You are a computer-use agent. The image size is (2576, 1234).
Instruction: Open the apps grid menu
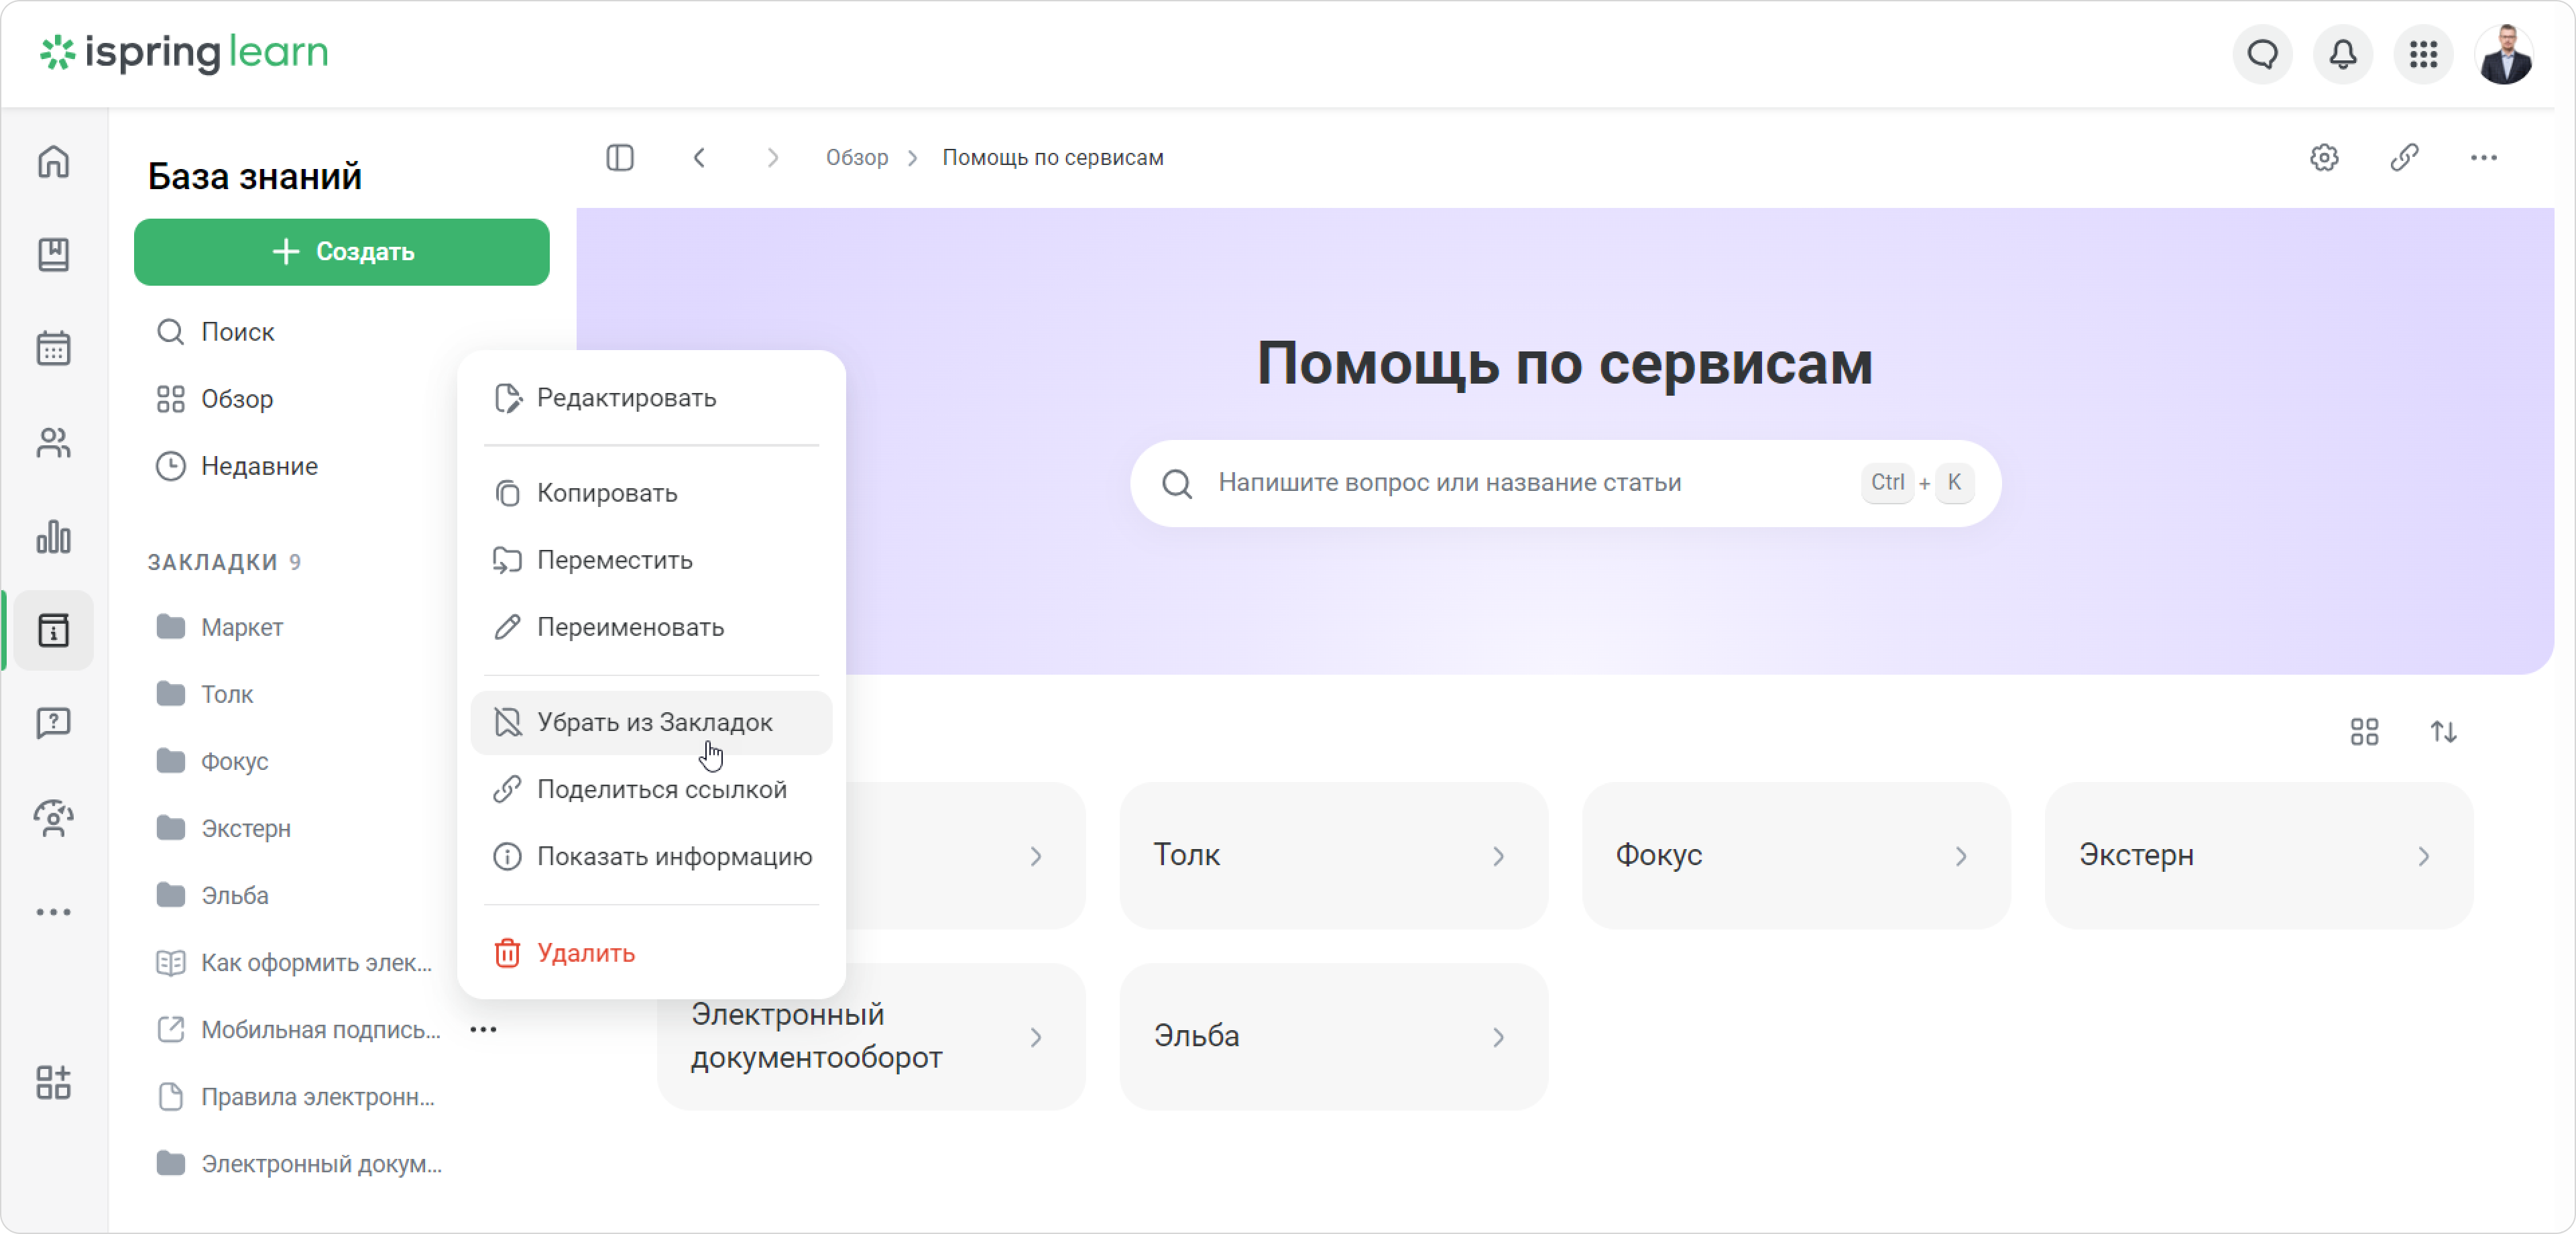2423,54
